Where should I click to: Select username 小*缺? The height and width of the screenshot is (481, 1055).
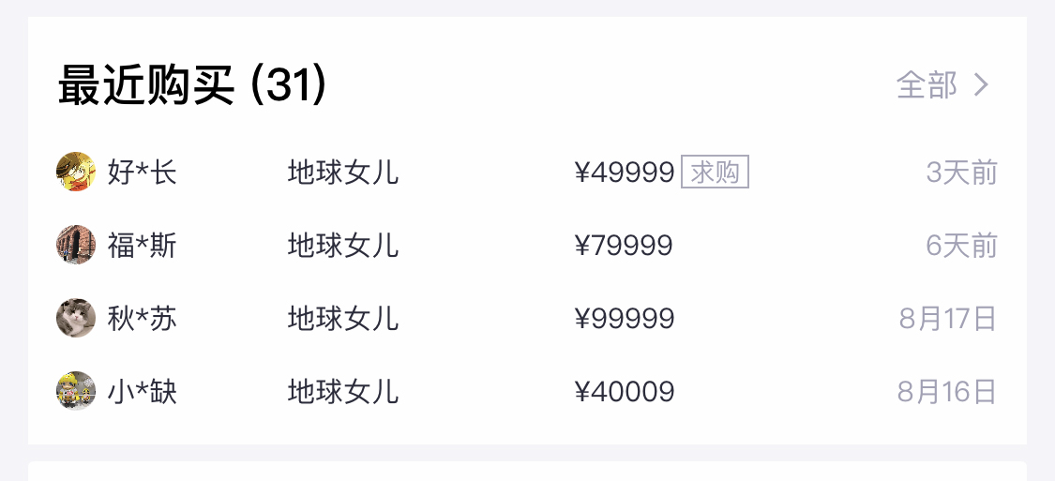coord(142,391)
